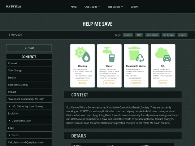Open the About page
Viewport: 195px width, 146px height.
pos(74,7)
